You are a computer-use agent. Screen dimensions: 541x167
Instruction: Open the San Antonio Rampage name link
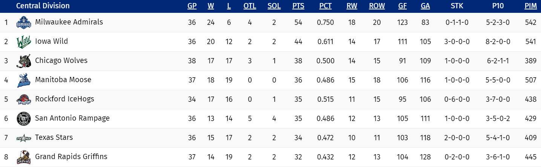(72, 118)
